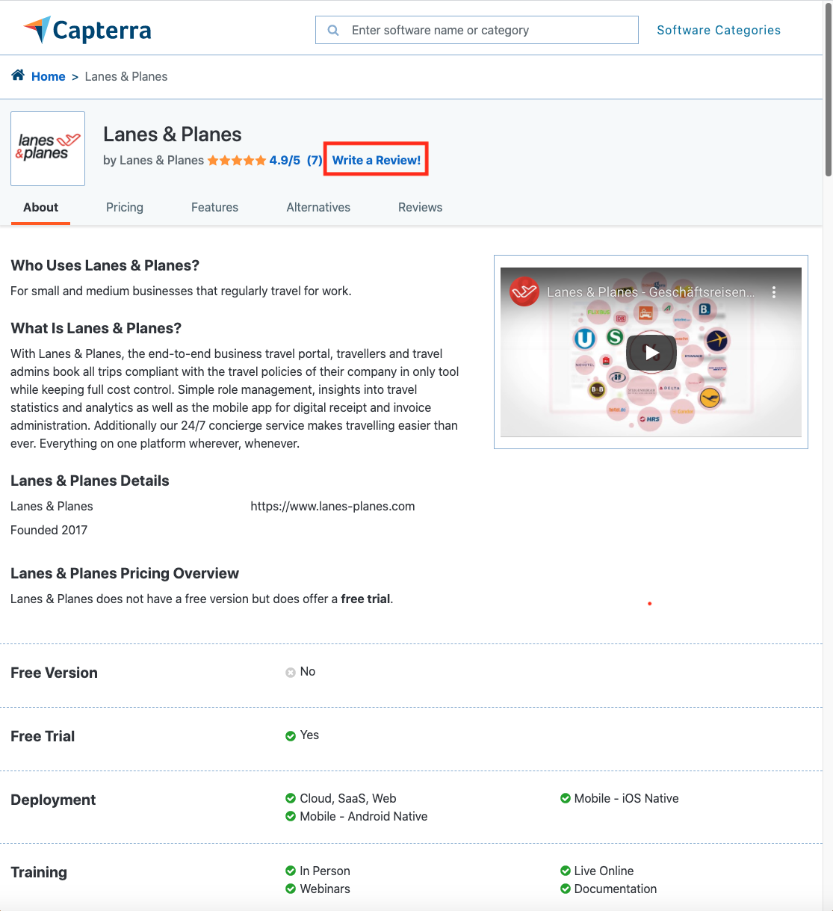Click the Founded 2017 text

tap(49, 530)
